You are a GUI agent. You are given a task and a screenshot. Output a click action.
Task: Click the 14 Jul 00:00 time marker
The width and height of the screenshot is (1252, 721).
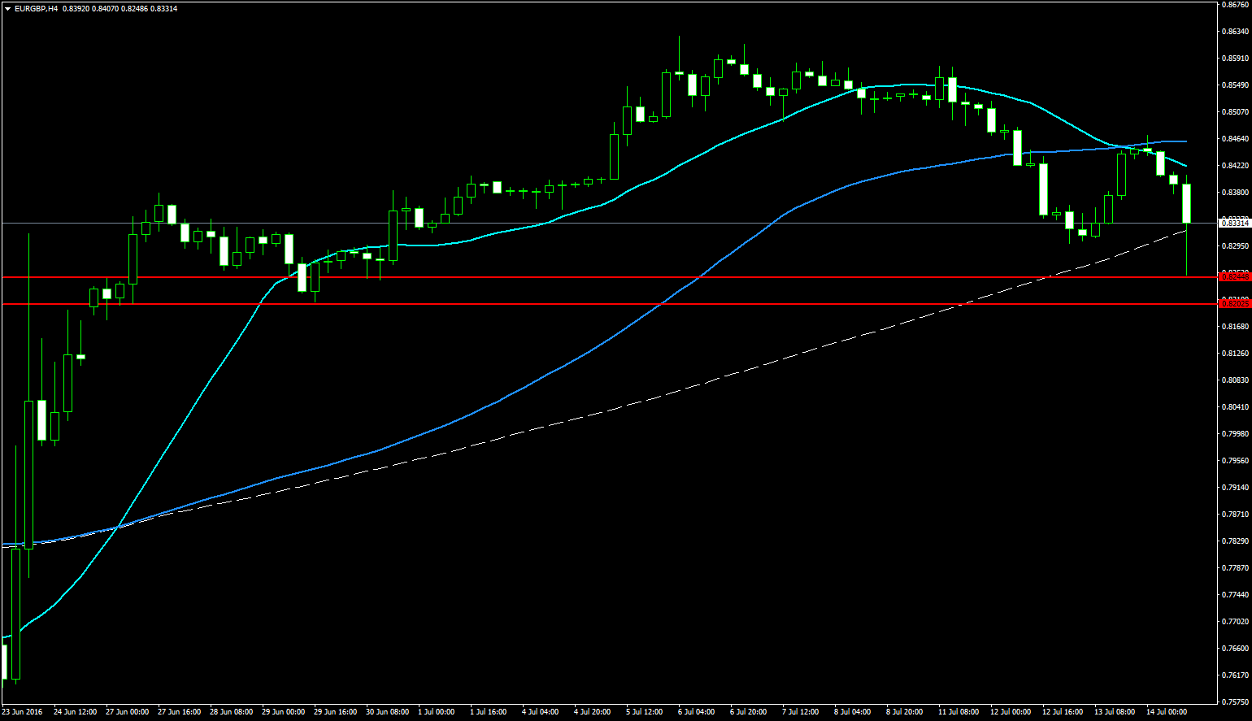[x=1167, y=712]
